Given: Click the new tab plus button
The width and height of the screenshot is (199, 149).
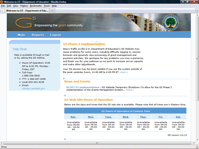Looking at the screenshot, I should tap(53, 11).
